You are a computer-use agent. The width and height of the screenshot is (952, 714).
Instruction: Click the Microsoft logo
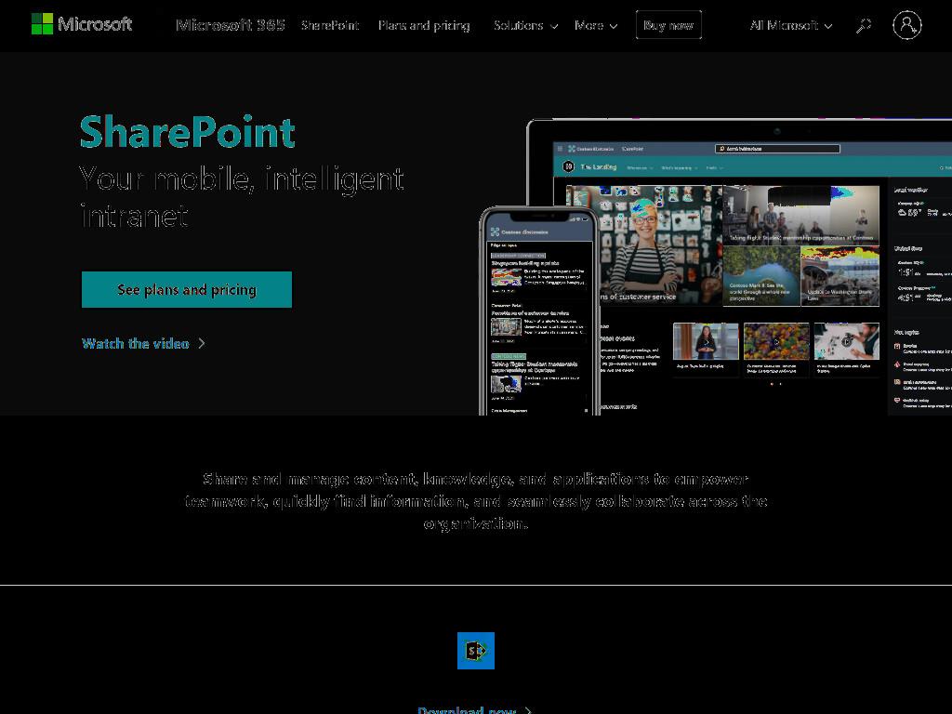tap(82, 24)
